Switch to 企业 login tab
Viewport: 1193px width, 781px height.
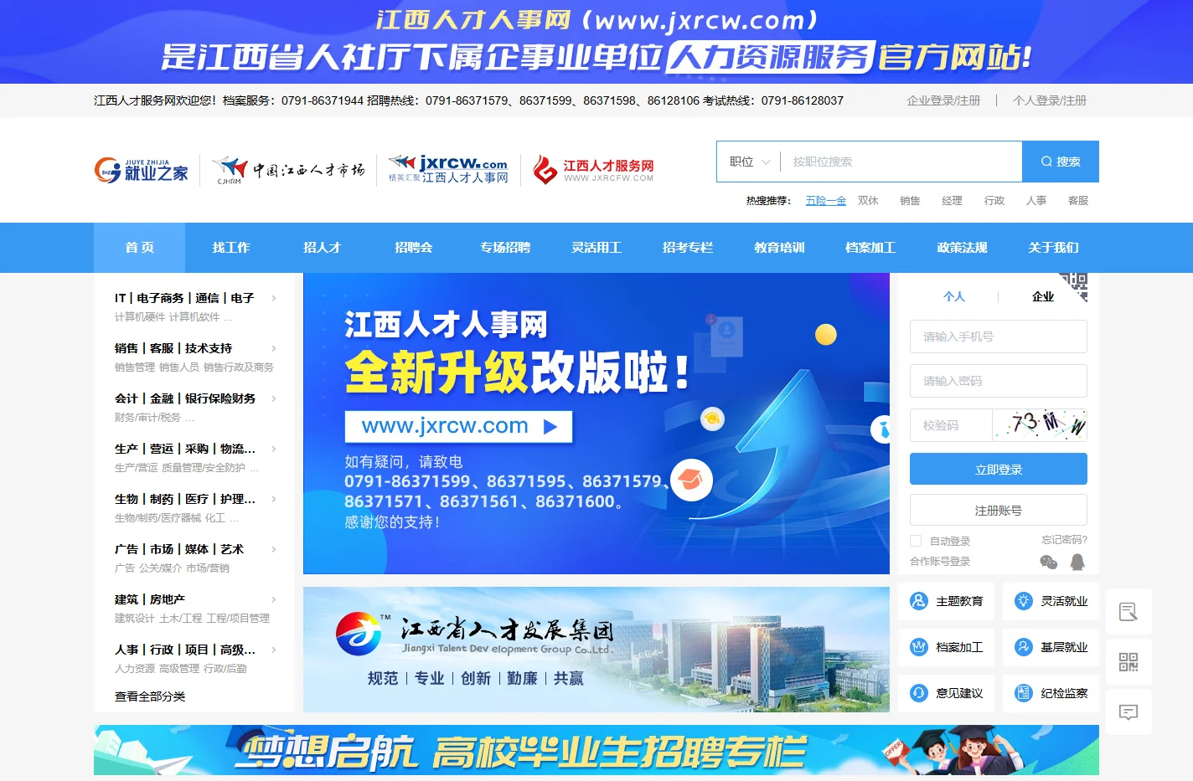pos(1043,296)
